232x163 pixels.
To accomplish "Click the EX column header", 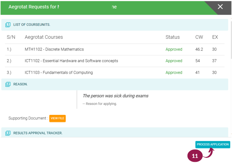I will click(x=215, y=37).
